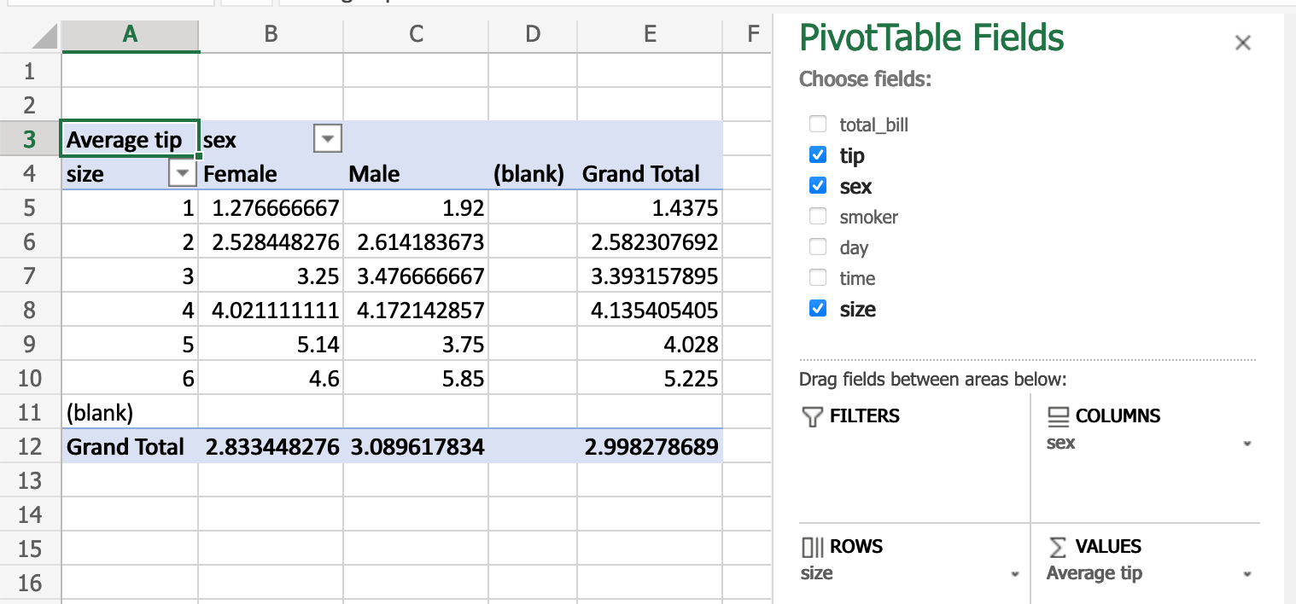Open the sex column filter dropdown
The image size is (1296, 604).
[x=327, y=138]
